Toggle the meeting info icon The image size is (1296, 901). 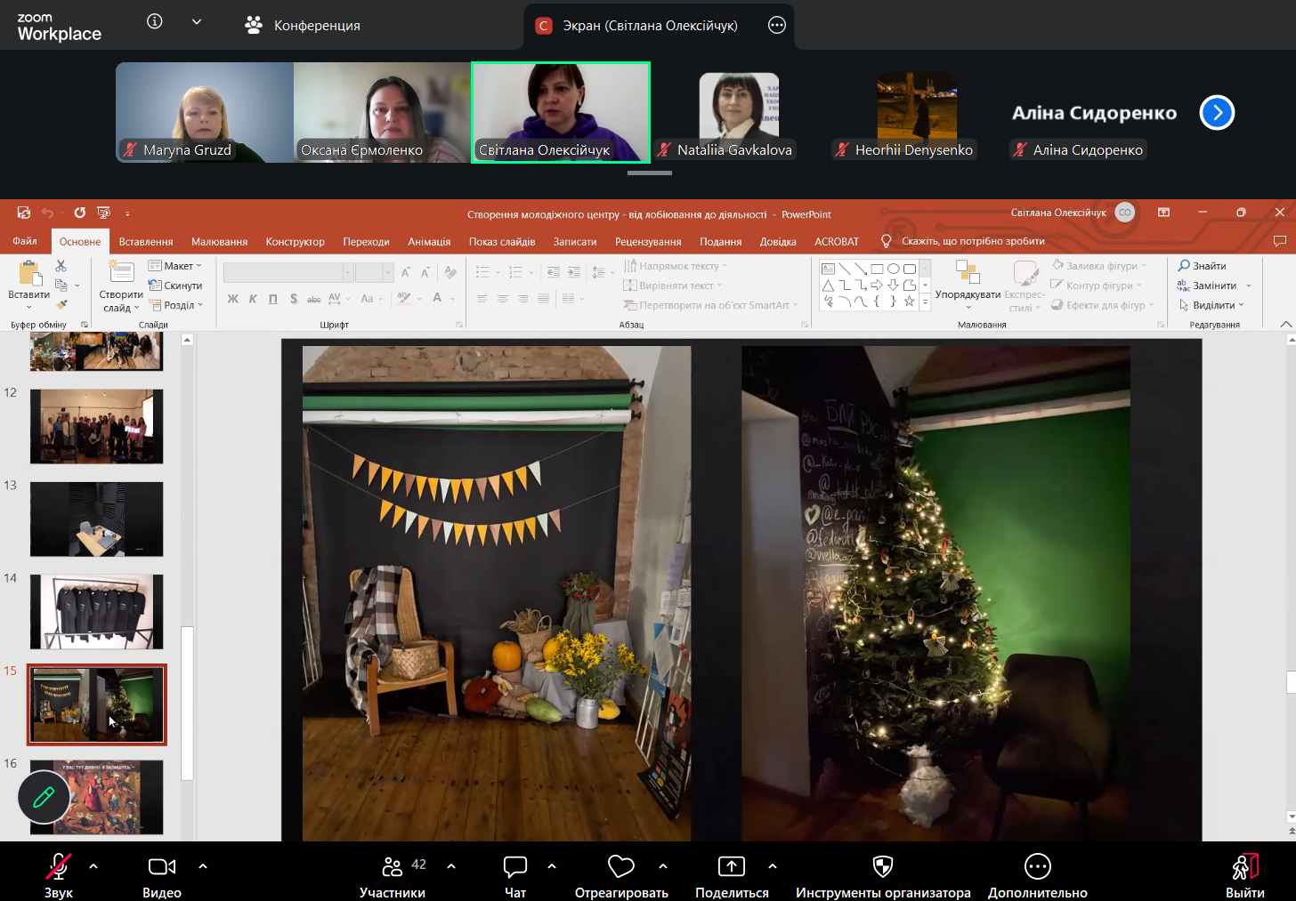(x=155, y=21)
